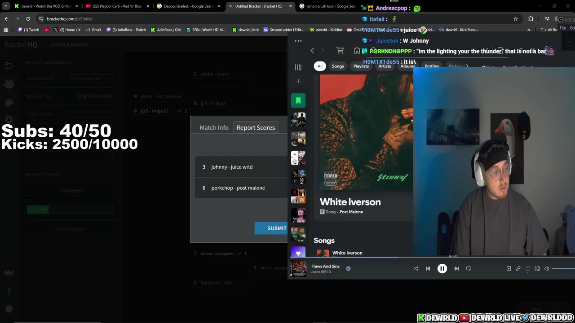Submit the reported scores
575x323 pixels.
pos(271,228)
